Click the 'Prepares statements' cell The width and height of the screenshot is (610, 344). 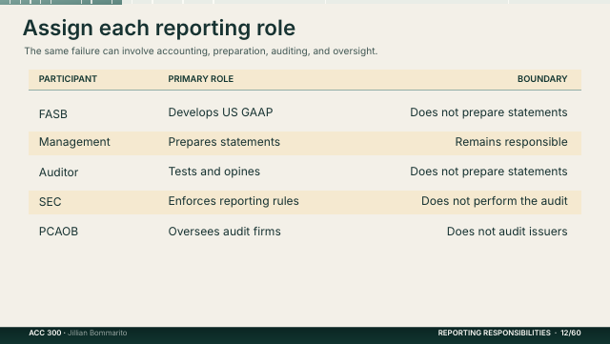pyautogui.click(x=224, y=142)
